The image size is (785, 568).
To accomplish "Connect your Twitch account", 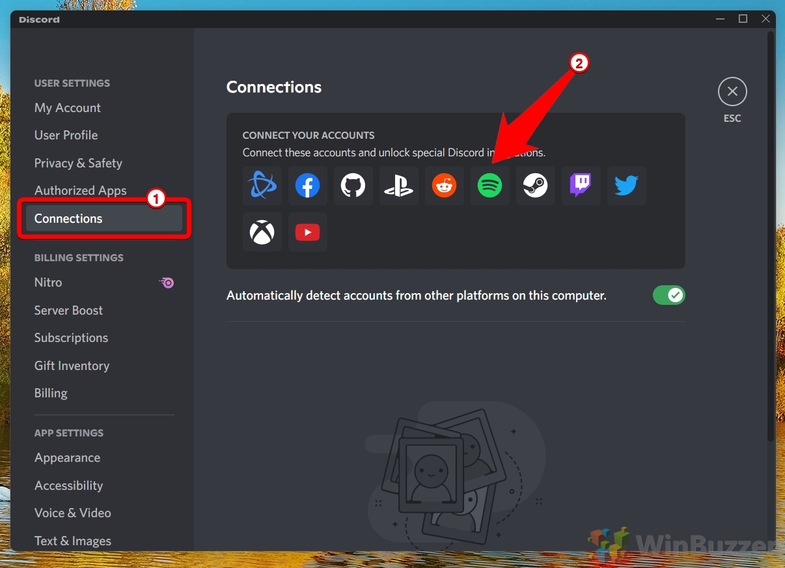I will [581, 186].
